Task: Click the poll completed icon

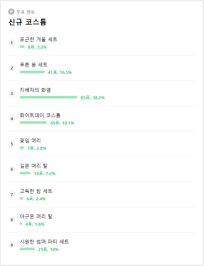Action: click(x=11, y=12)
